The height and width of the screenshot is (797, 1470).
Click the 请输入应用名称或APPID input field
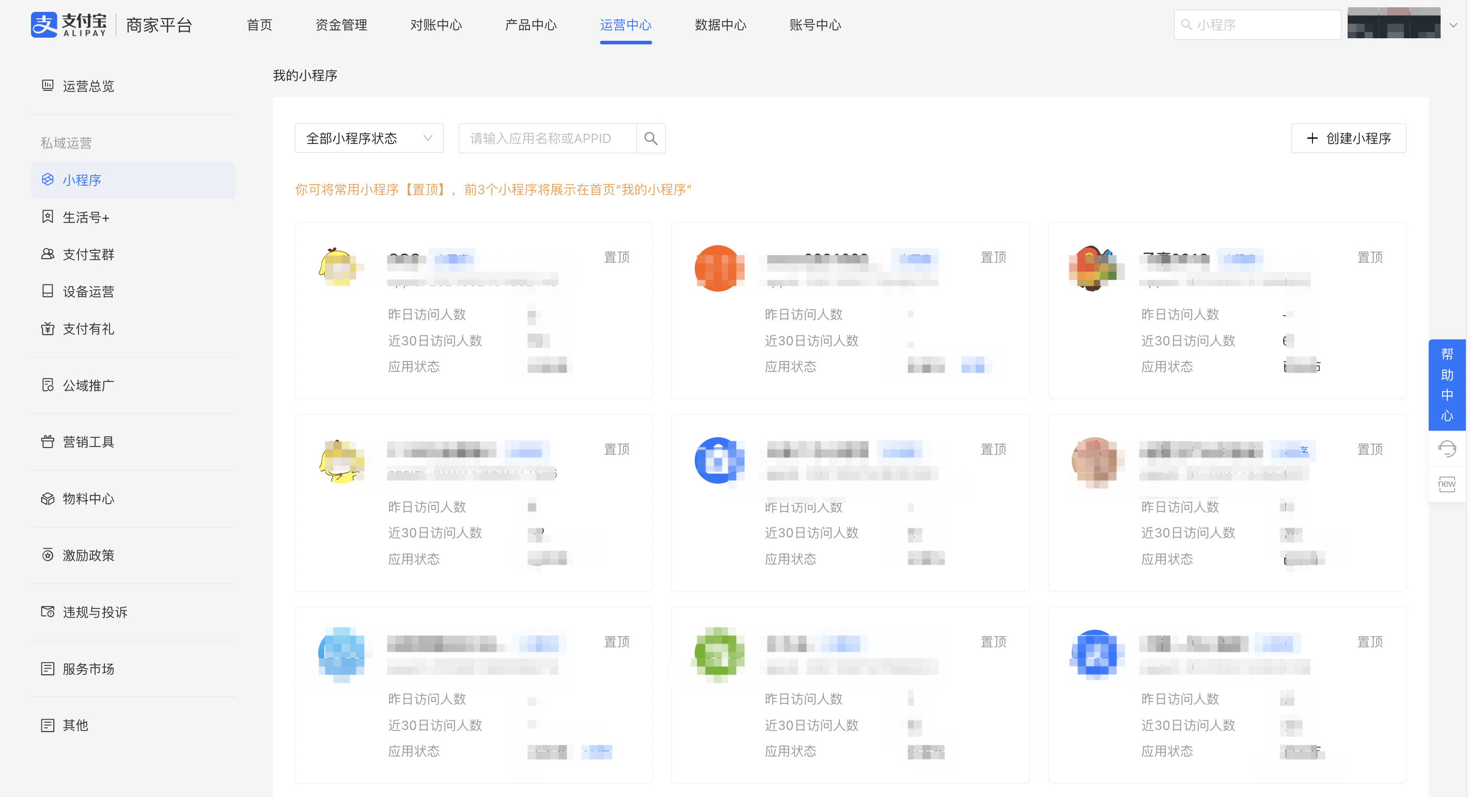click(546, 138)
